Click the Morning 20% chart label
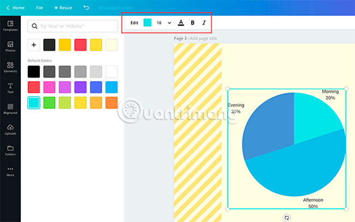 coord(330,95)
